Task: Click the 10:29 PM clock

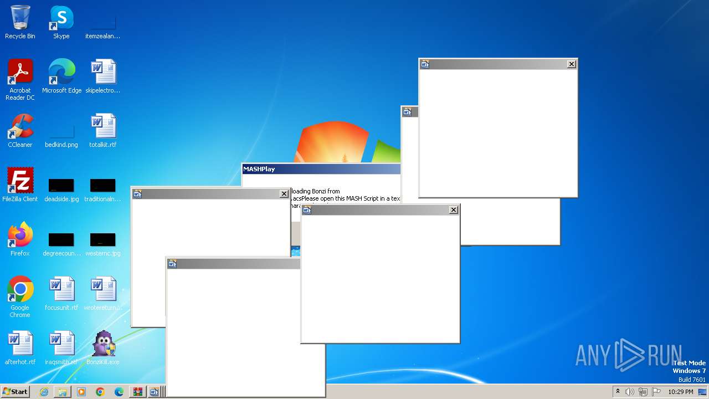Action: tap(681, 392)
